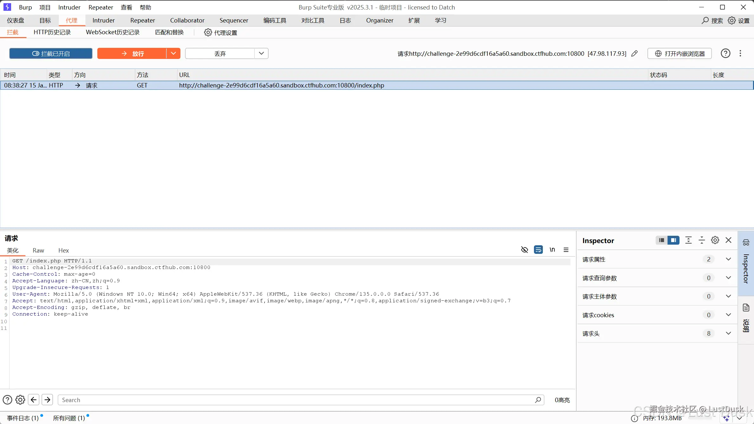Viewport: 754px width, 424px height.
Task: Switch Inspector to left-docked layout
Action: point(661,240)
